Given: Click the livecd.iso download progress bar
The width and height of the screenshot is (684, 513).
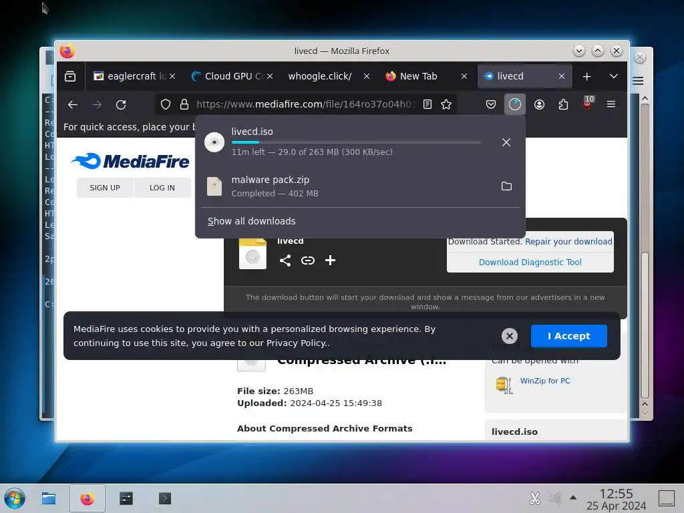Looking at the screenshot, I should tap(357, 142).
